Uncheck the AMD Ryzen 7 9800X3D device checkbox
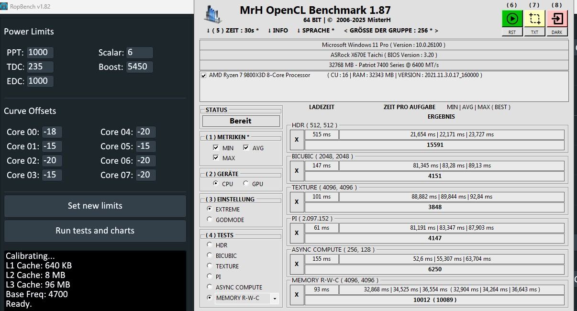This screenshot has width=577, height=311. [204, 76]
